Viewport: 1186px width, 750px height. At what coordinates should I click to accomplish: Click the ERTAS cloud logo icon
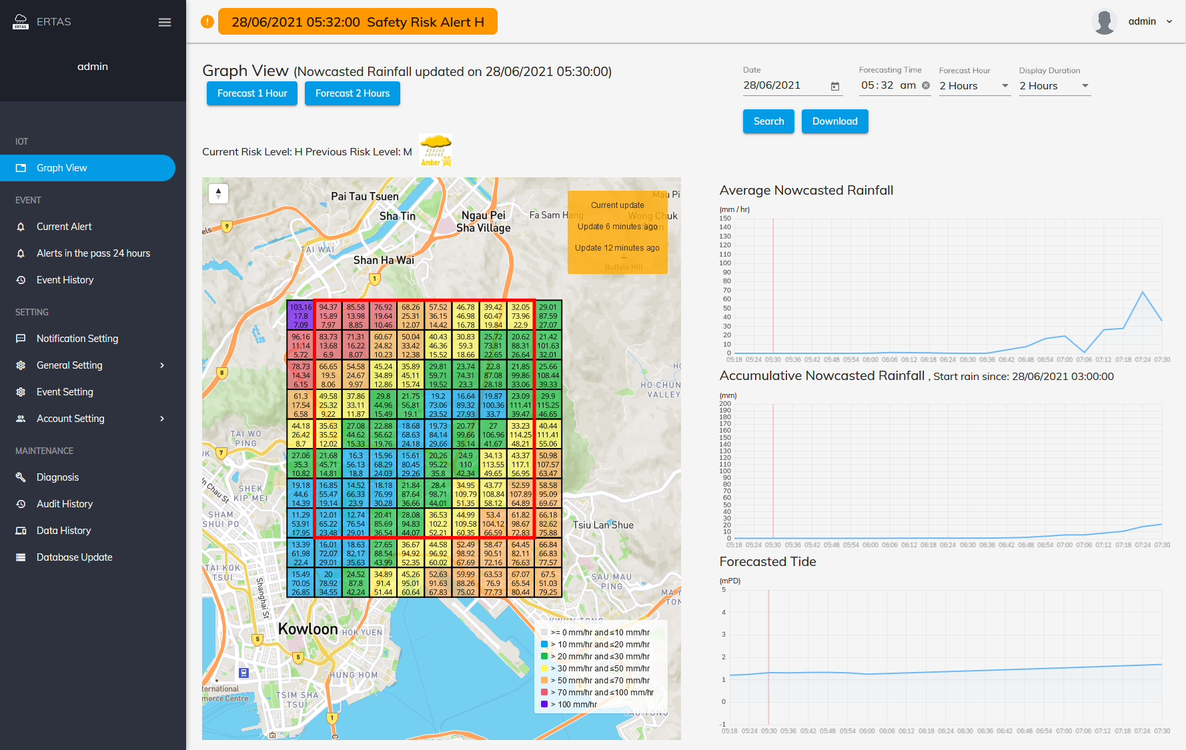coord(21,22)
